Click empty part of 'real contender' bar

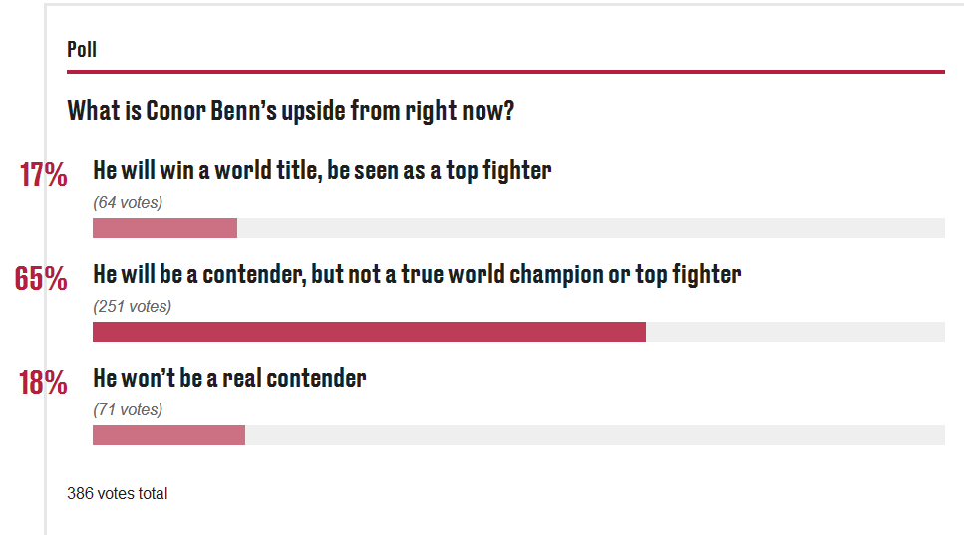pyautogui.click(x=595, y=435)
